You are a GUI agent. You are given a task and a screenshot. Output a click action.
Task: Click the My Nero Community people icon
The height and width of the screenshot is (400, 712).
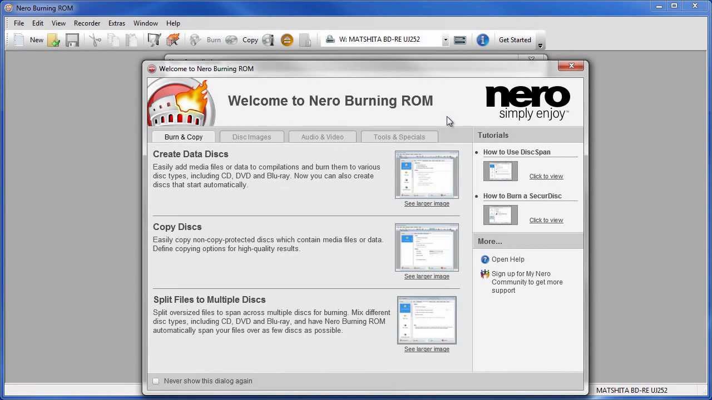pos(485,274)
